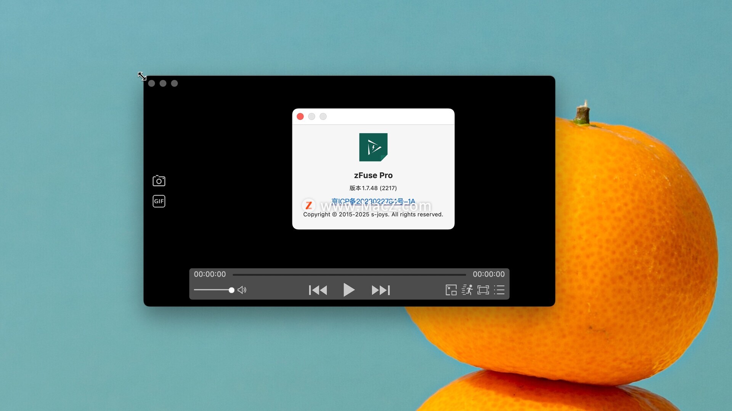Click the player window's third gray traffic-light button
This screenshot has height=411, width=732.
(x=174, y=83)
